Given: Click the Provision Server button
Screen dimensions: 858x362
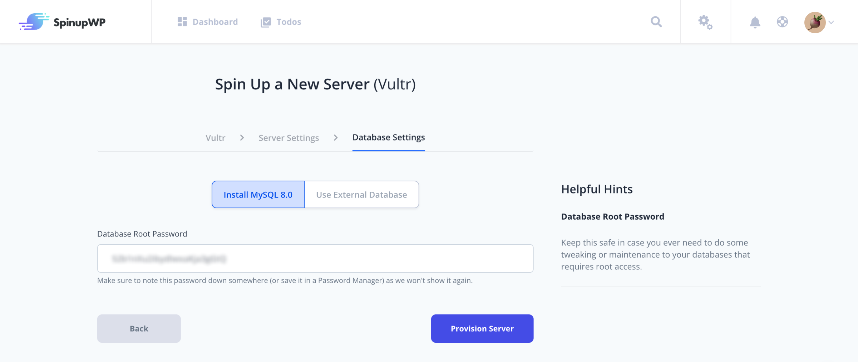Looking at the screenshot, I should [482, 328].
